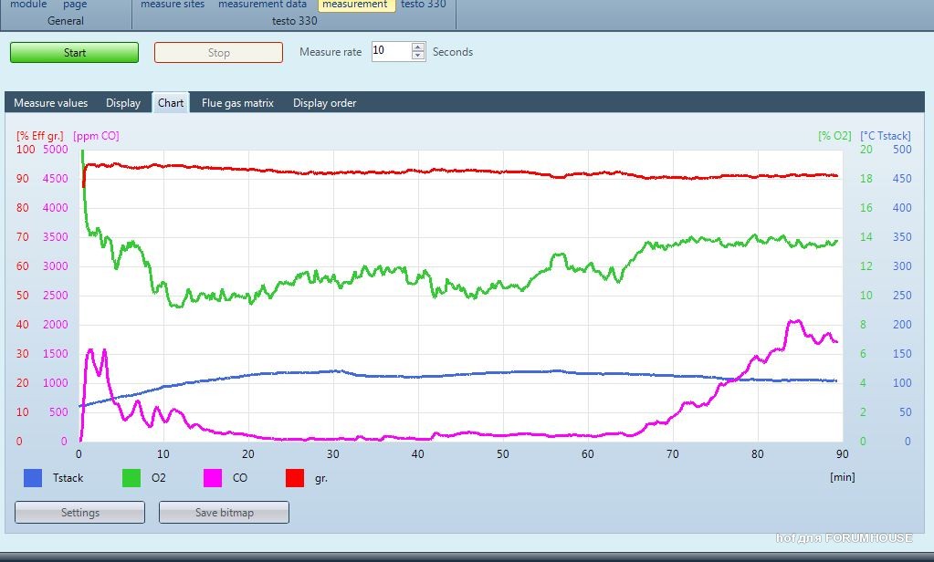Select the Chart tab
The width and height of the screenshot is (934, 562).
171,103
